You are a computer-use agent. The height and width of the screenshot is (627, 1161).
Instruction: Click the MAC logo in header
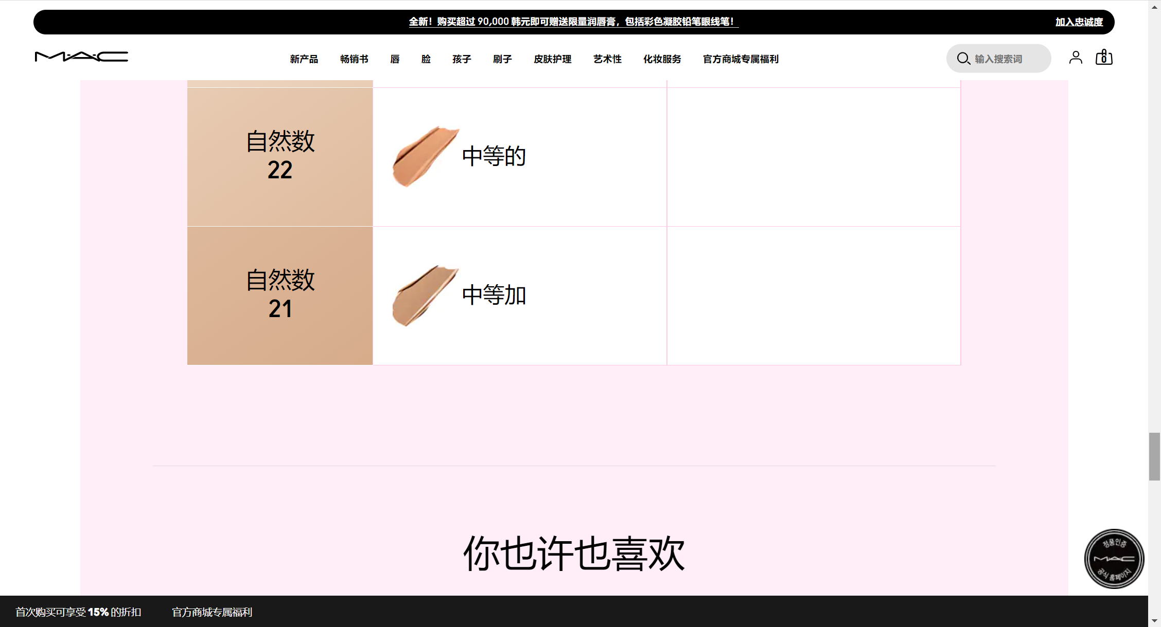coord(81,57)
